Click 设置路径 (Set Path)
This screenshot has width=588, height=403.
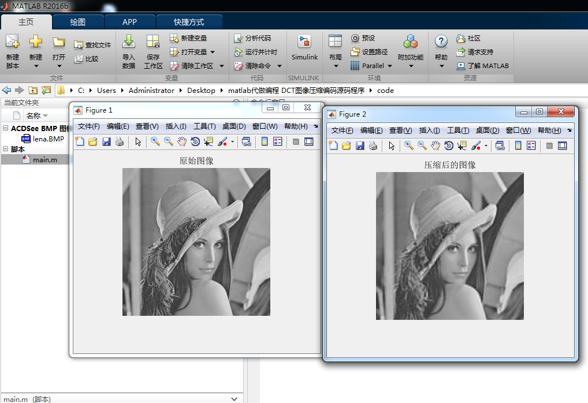[x=369, y=52]
